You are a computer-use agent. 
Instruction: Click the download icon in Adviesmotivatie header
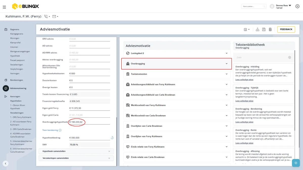[258, 29]
